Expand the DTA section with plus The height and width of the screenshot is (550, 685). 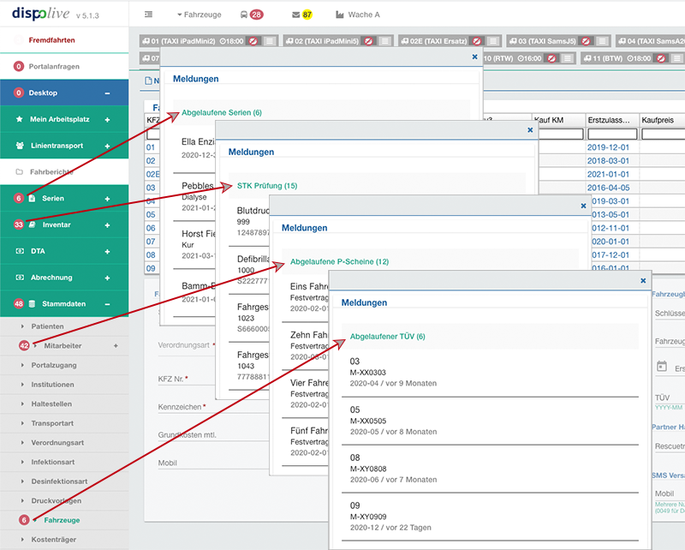pos(107,251)
